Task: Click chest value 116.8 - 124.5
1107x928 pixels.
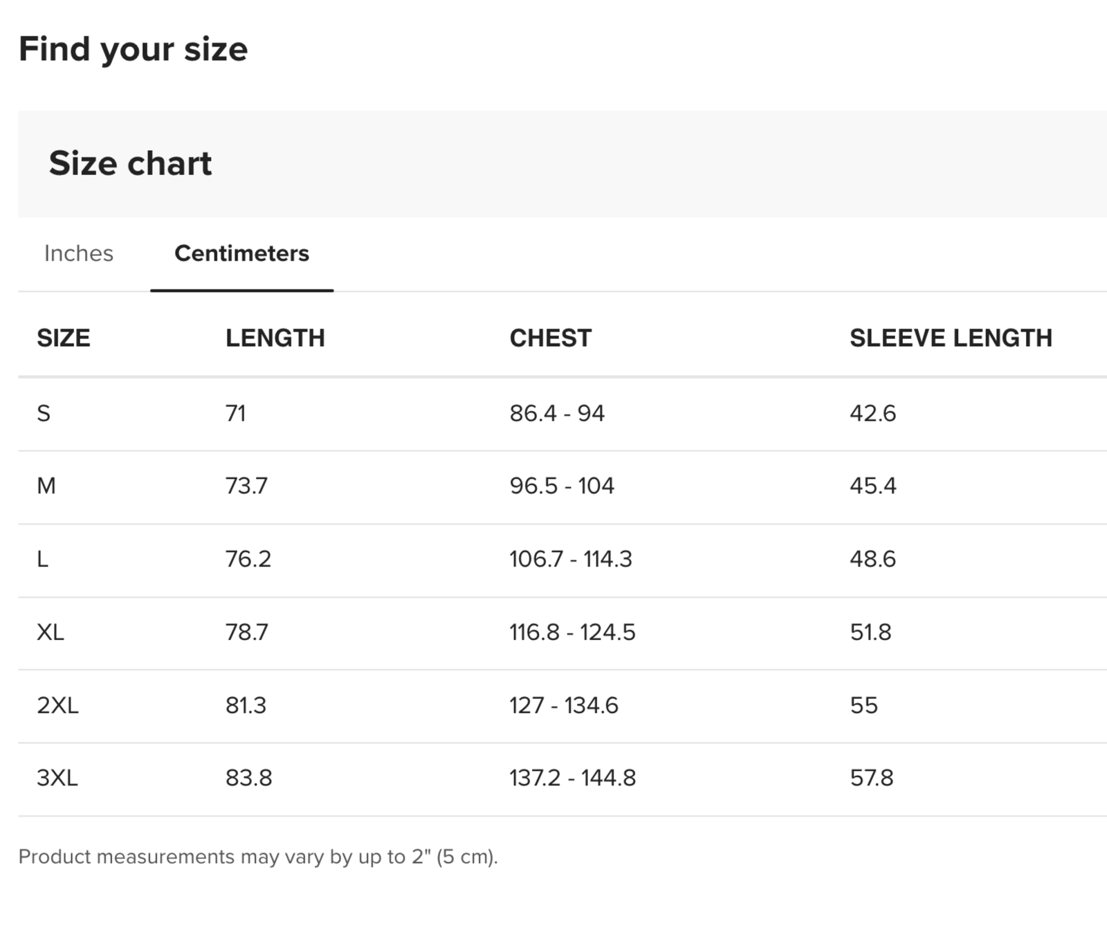Action: [572, 632]
